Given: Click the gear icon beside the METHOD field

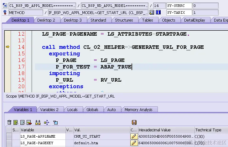Looking at the screenshot, I should point(5,12).
